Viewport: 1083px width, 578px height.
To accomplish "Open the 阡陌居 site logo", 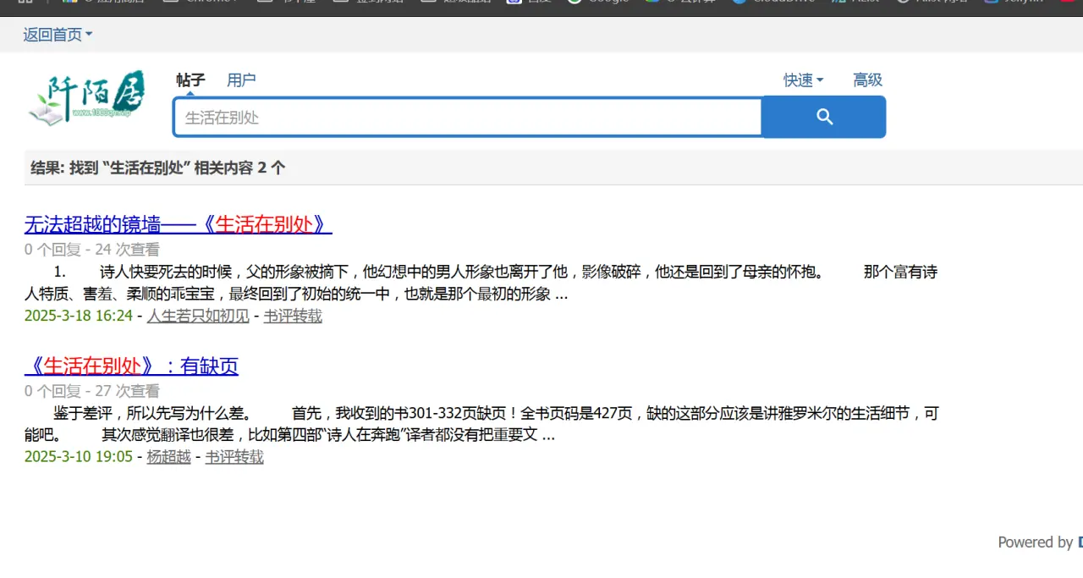I will click(86, 98).
